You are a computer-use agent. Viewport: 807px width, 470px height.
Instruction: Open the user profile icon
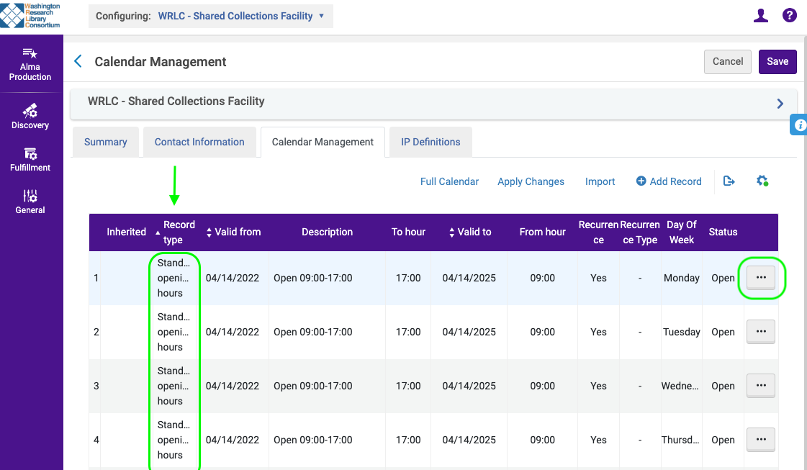(761, 15)
